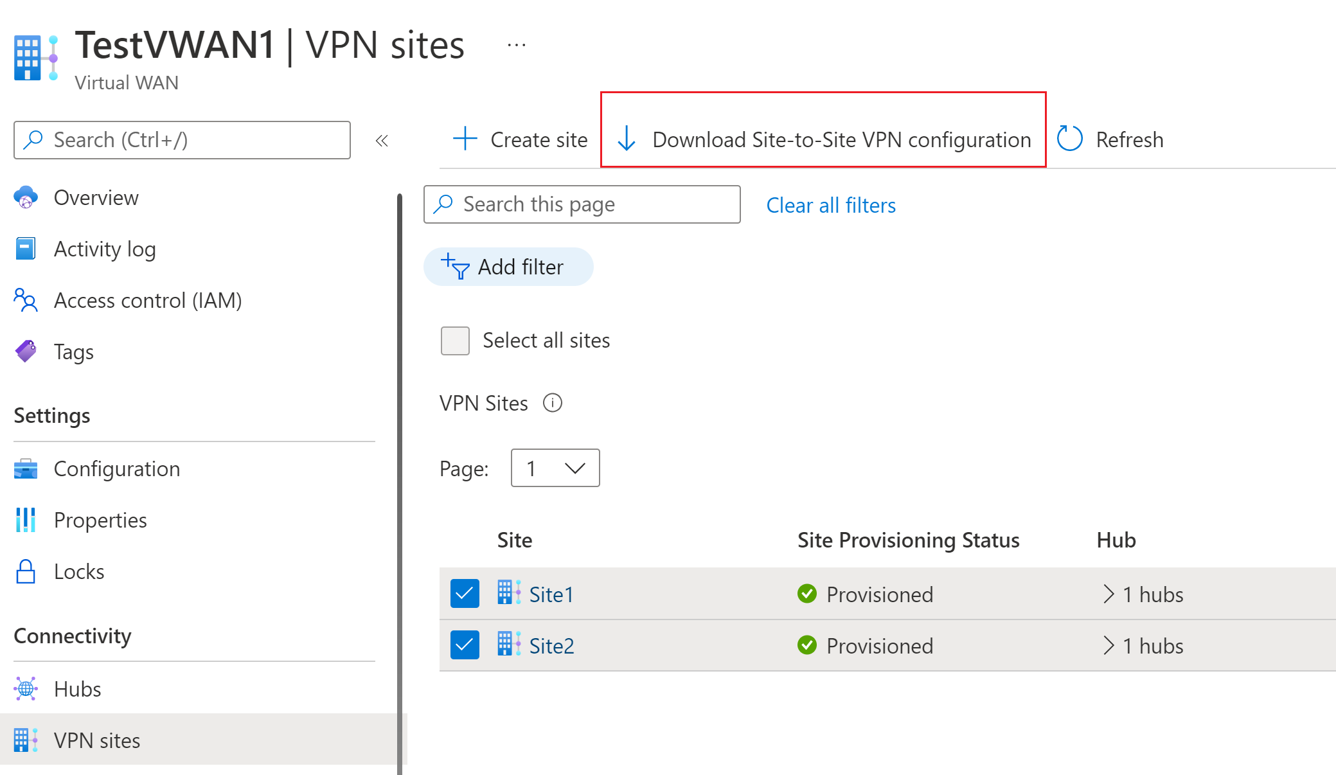This screenshot has width=1336, height=775.
Task: Check the Select all sites checkbox
Action: coord(455,341)
